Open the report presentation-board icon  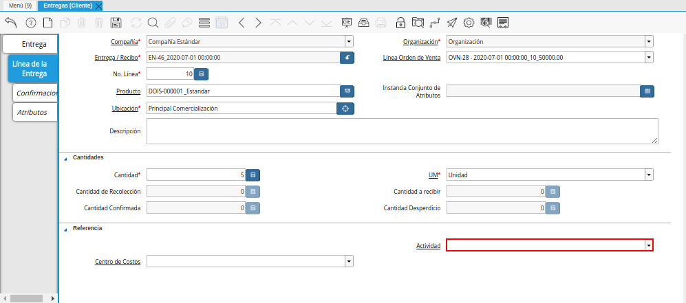tap(347, 23)
